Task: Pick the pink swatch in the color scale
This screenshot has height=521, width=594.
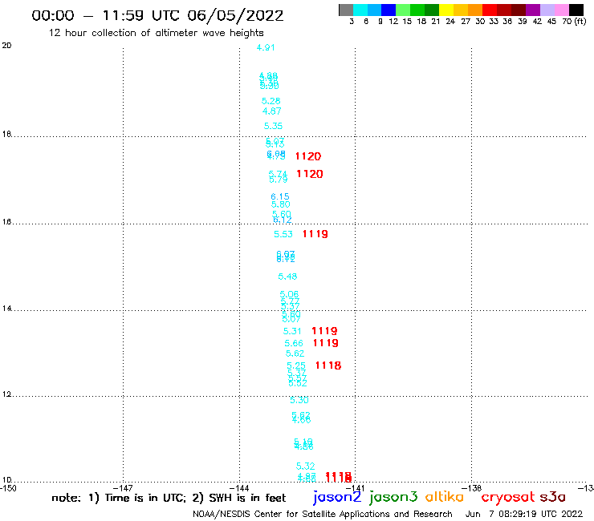Action: (x=561, y=10)
